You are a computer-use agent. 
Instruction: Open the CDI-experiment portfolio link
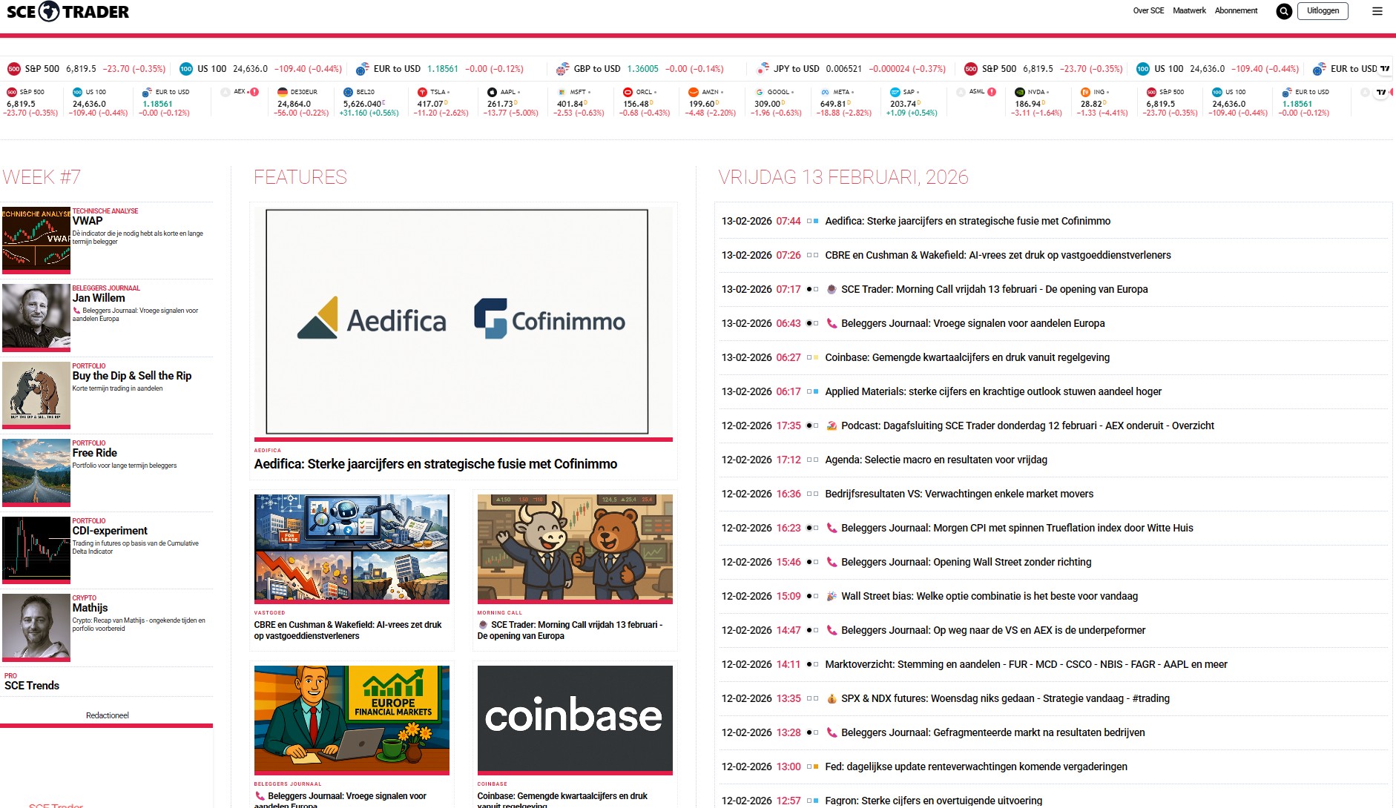tap(110, 531)
